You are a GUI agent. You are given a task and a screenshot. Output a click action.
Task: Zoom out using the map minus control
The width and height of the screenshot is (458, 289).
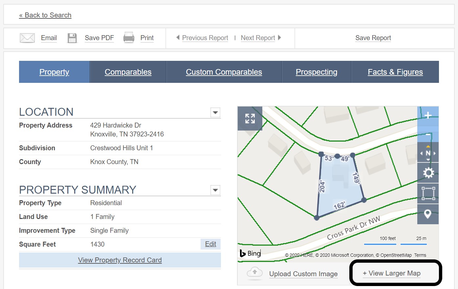pyautogui.click(x=428, y=135)
